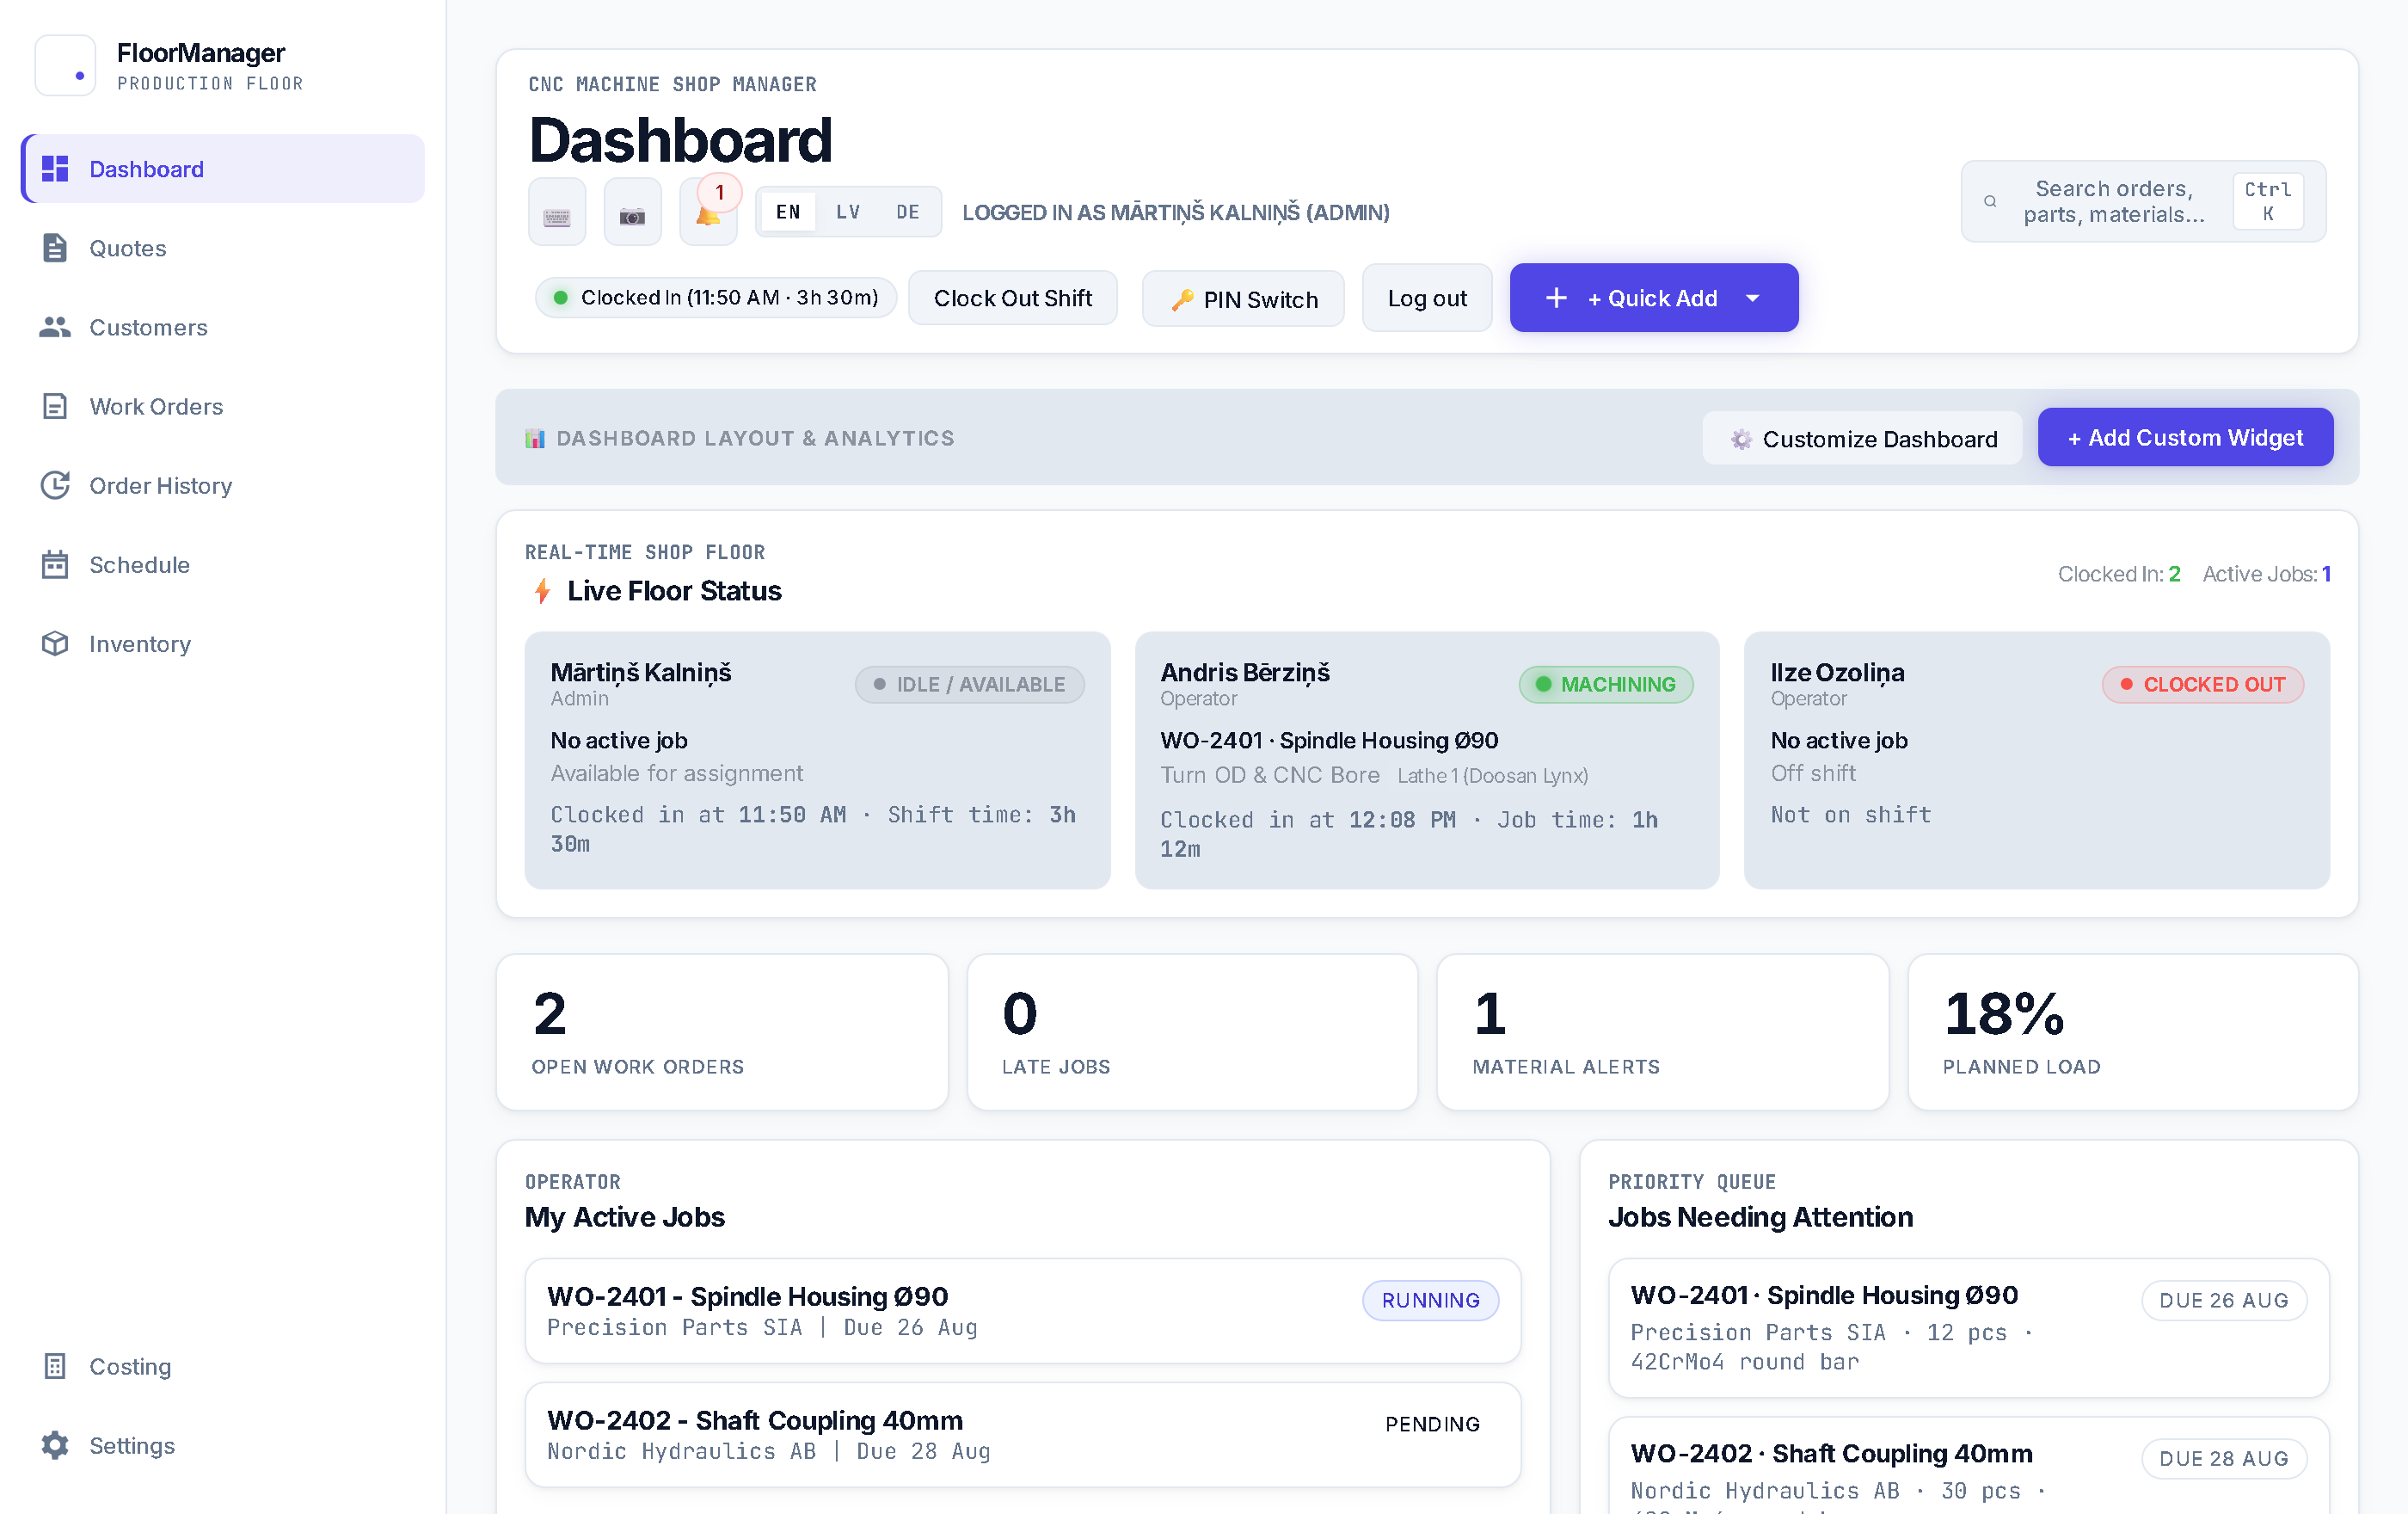Click the key icon on PIN Switch

(x=1182, y=300)
